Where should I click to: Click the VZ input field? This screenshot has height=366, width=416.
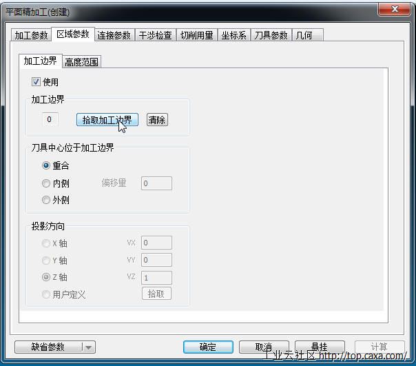156,278
